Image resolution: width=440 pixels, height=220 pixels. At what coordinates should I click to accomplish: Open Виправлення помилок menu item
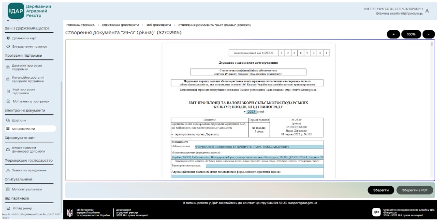[x=30, y=46]
